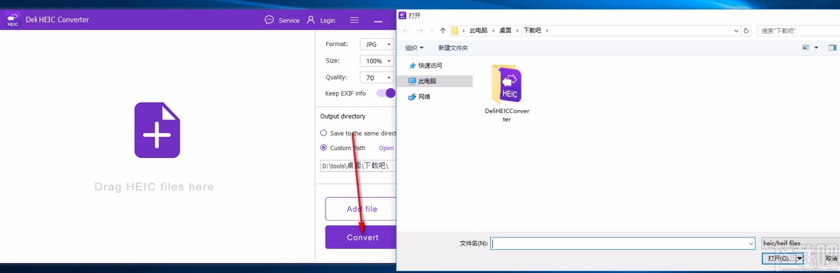Open the Format dropdown set to JPG
Image resolution: width=840 pixels, height=273 pixels.
(x=377, y=45)
